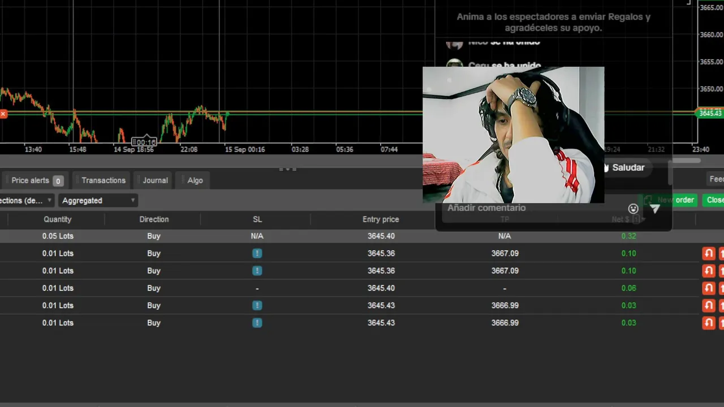Click the SL column header
Screen dimensions: 724x407
point(257,219)
